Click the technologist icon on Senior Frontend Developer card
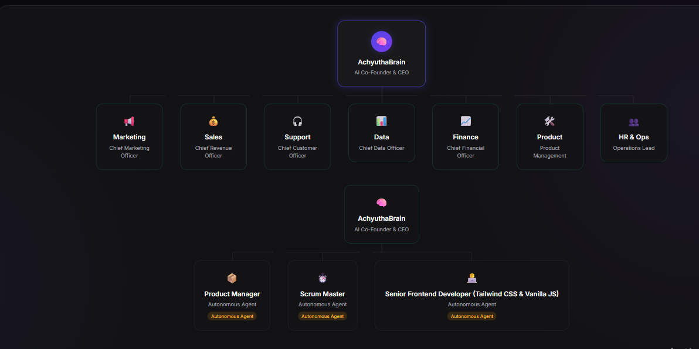Image resolution: width=699 pixels, height=349 pixels. click(x=471, y=278)
